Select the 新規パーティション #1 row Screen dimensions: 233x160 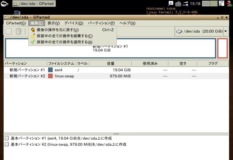click(116, 70)
